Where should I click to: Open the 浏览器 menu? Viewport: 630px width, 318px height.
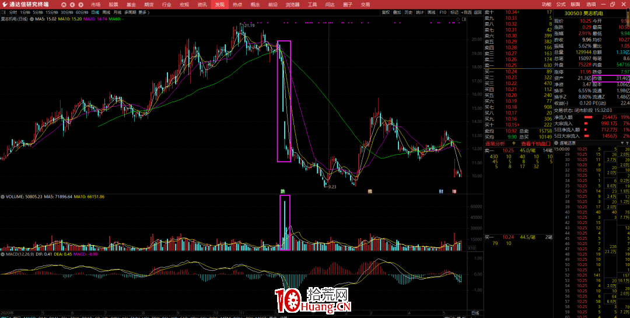point(292,5)
